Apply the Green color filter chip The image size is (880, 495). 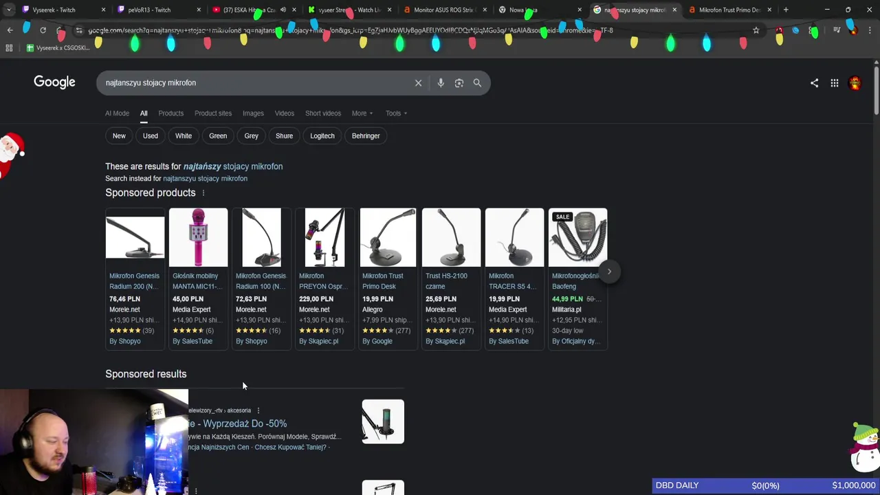coord(218,136)
